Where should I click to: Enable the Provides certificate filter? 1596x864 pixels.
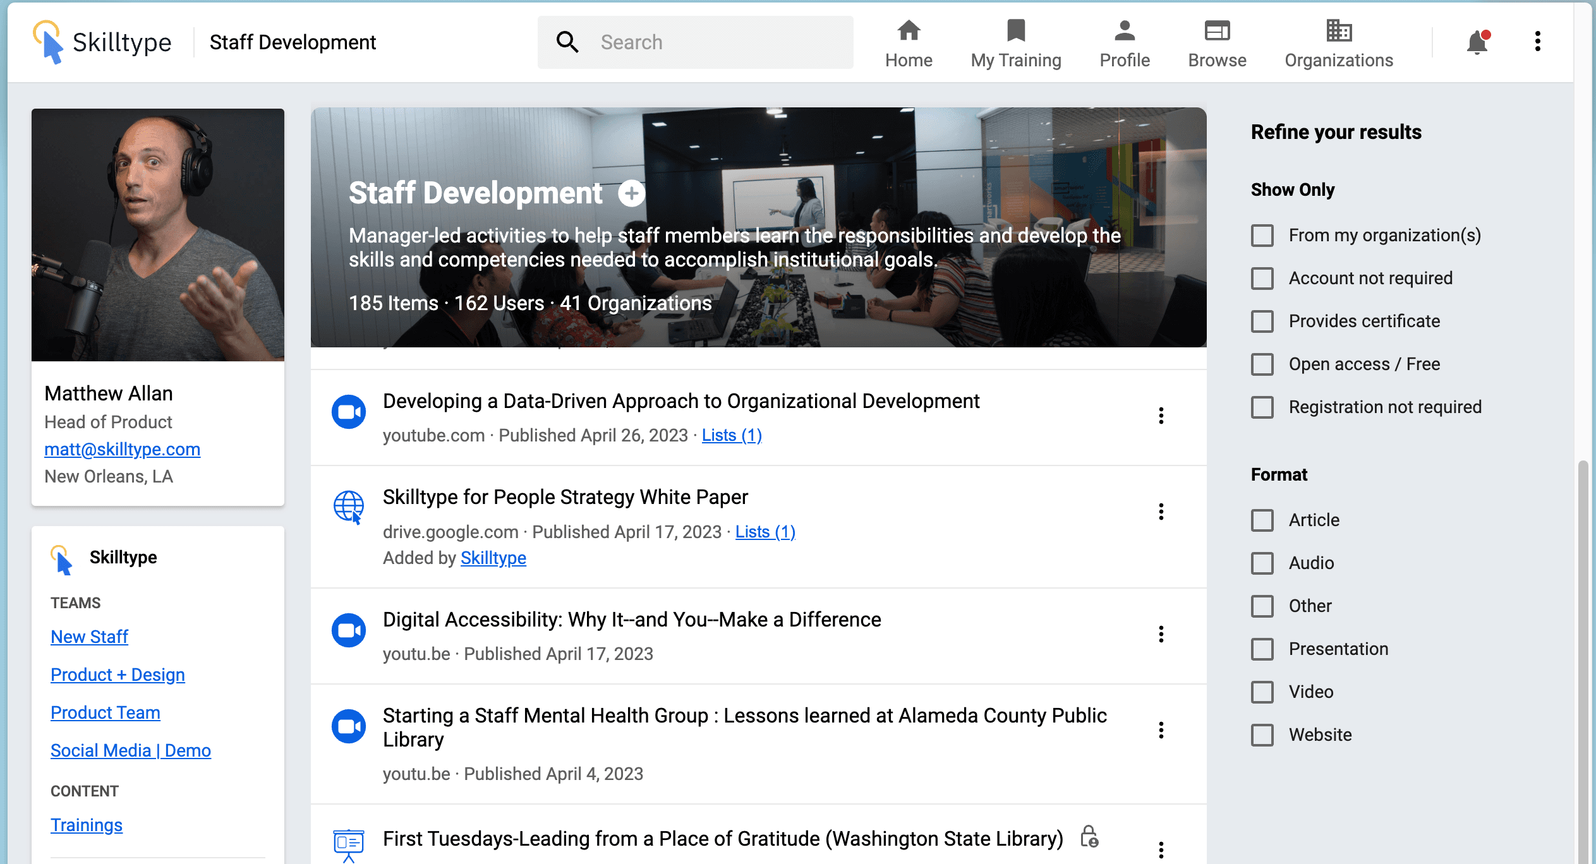point(1262,321)
